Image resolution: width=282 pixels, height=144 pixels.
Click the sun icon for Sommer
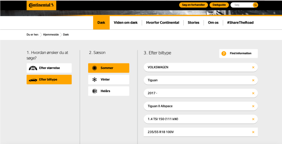point(94,68)
